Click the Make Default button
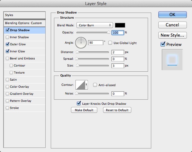 pyautogui.click(x=84, y=110)
